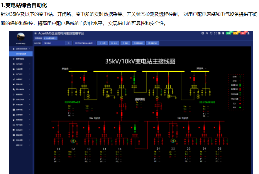
Task: Click feeder label 1-5 in the diagram
Action: (120, 149)
